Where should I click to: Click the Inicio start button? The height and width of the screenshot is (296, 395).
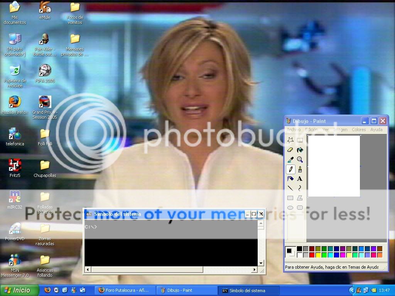19,290
